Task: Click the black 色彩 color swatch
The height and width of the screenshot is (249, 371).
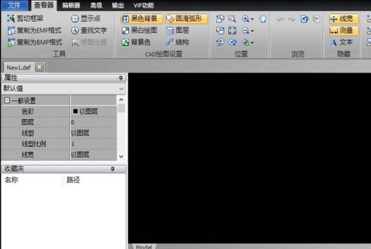Action: (x=76, y=111)
